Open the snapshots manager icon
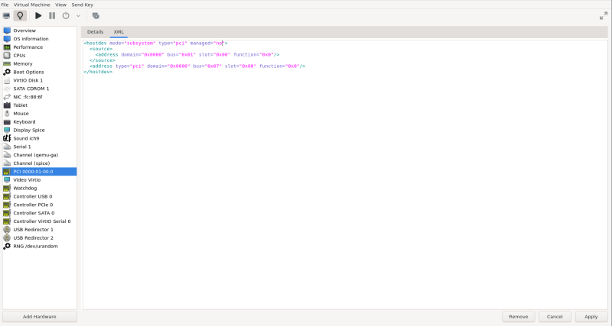The height and width of the screenshot is (326, 612). [96, 15]
